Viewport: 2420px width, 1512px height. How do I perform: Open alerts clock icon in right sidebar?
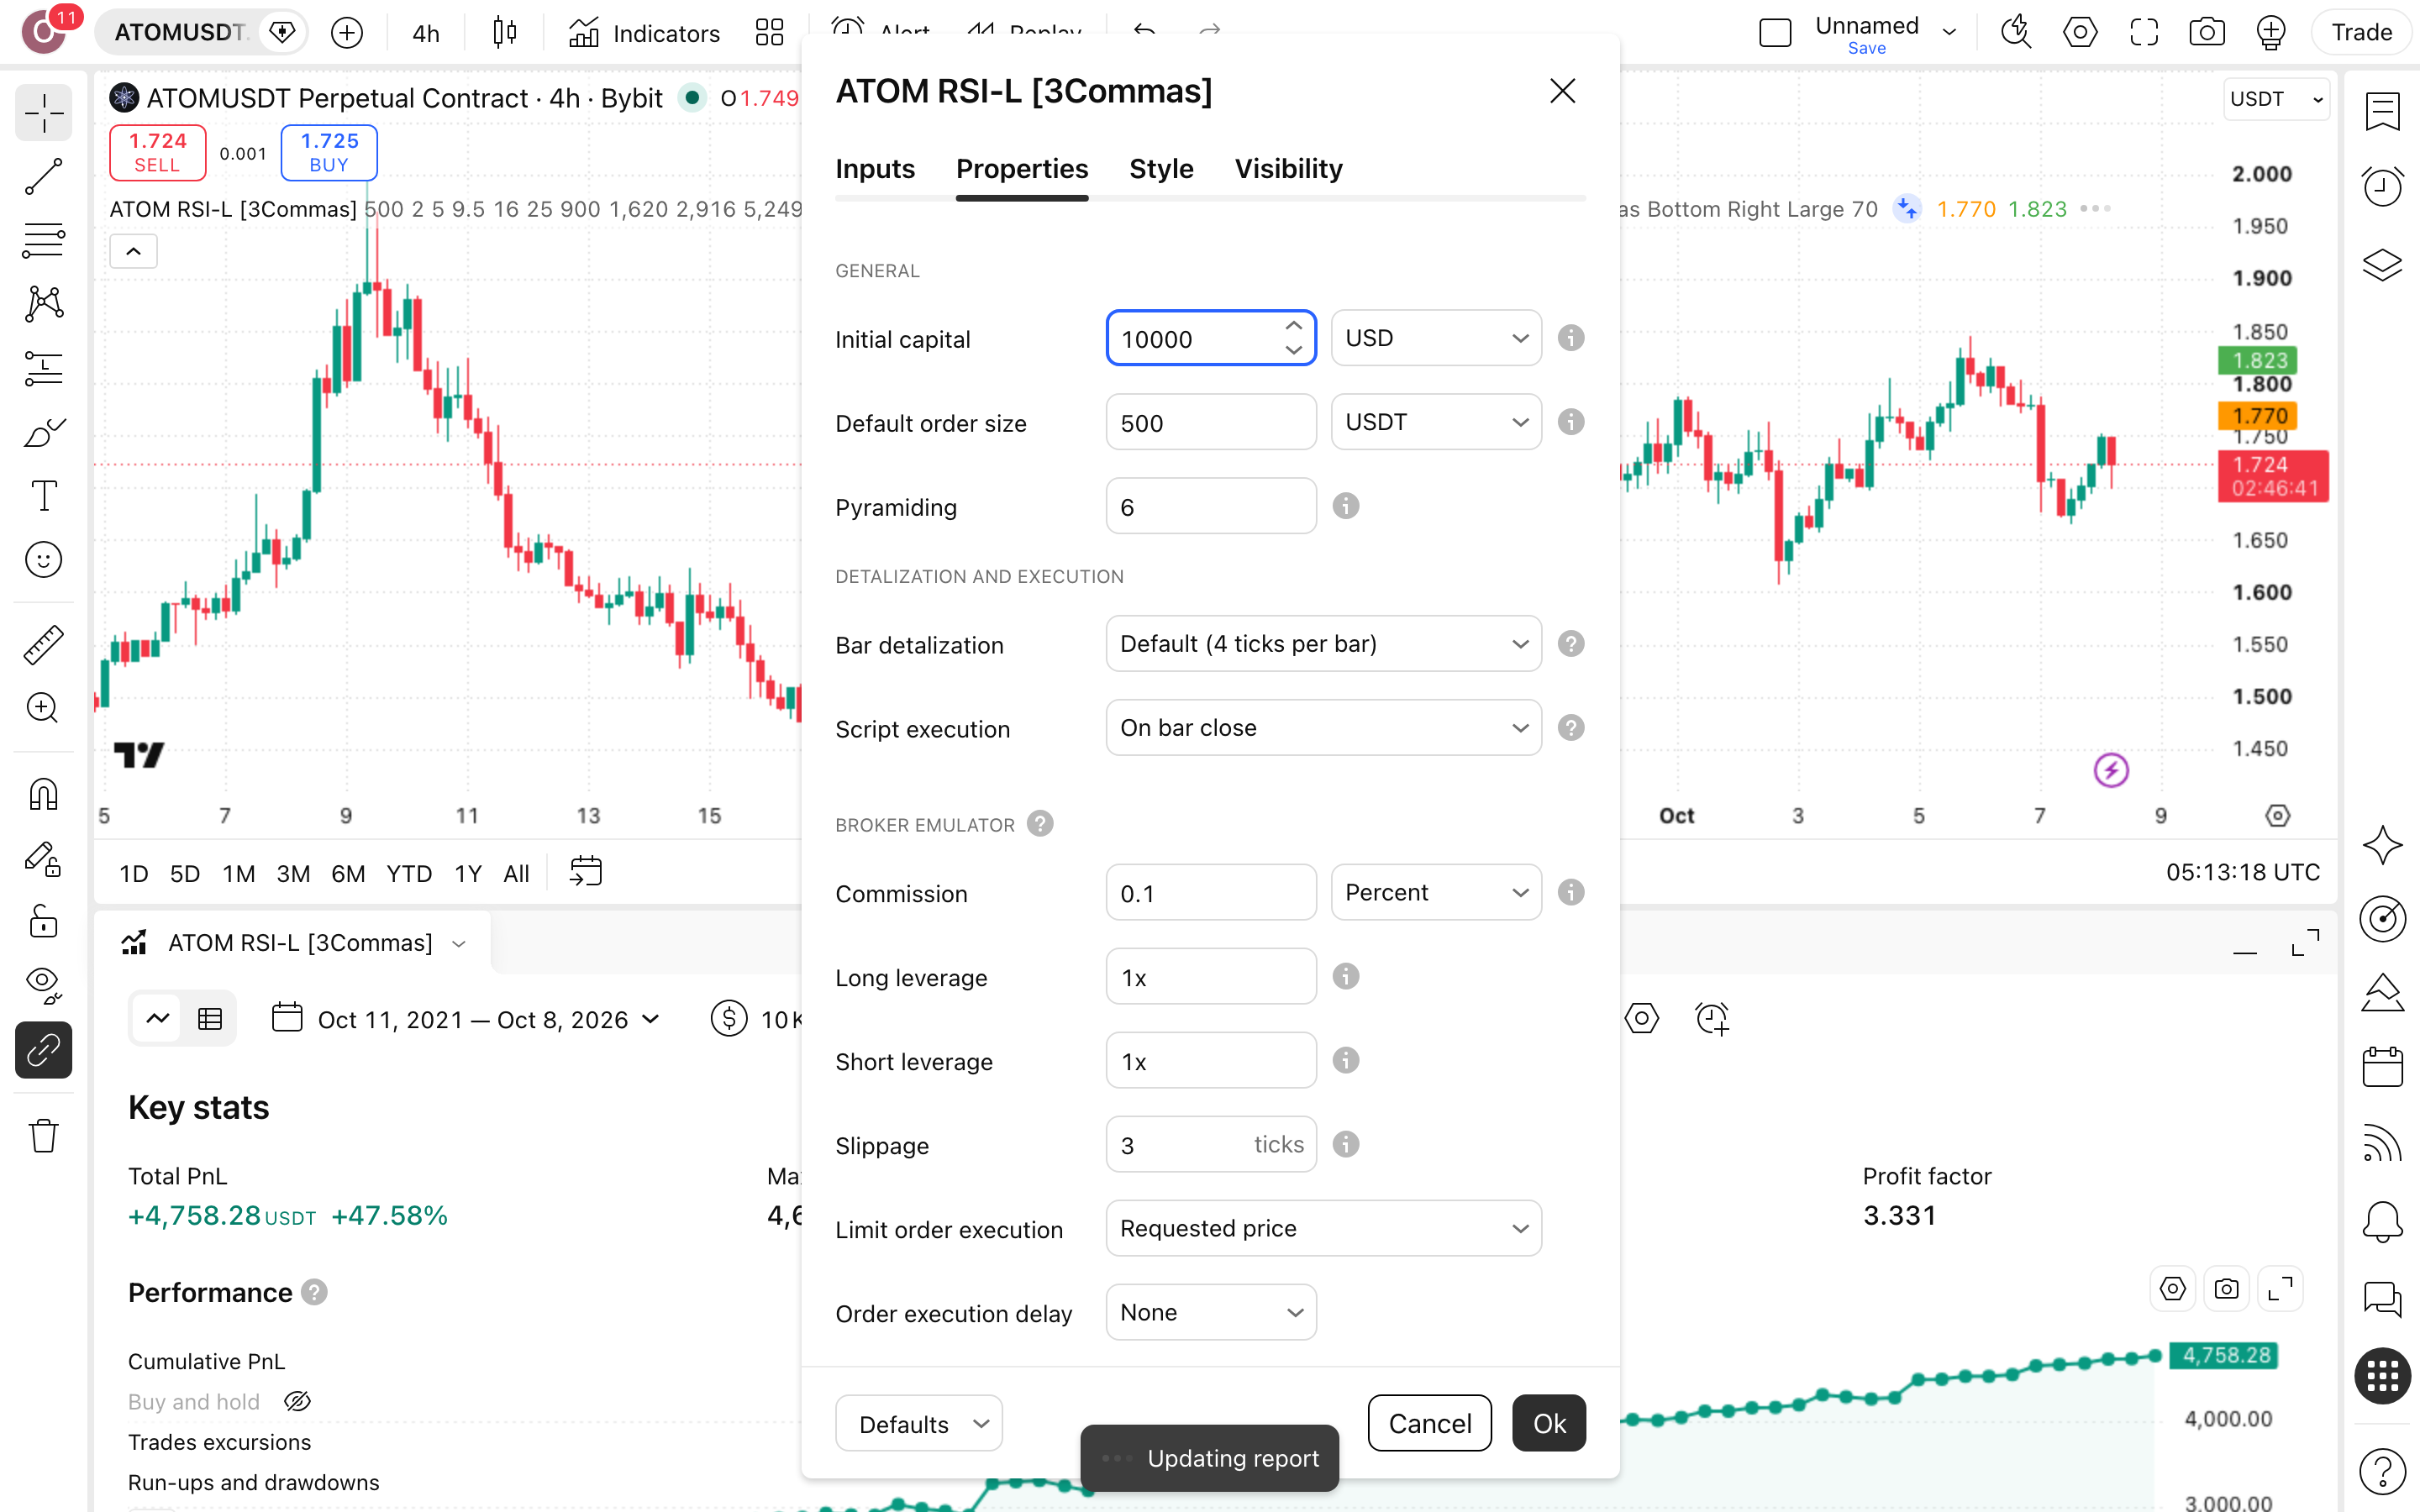coord(2383,187)
